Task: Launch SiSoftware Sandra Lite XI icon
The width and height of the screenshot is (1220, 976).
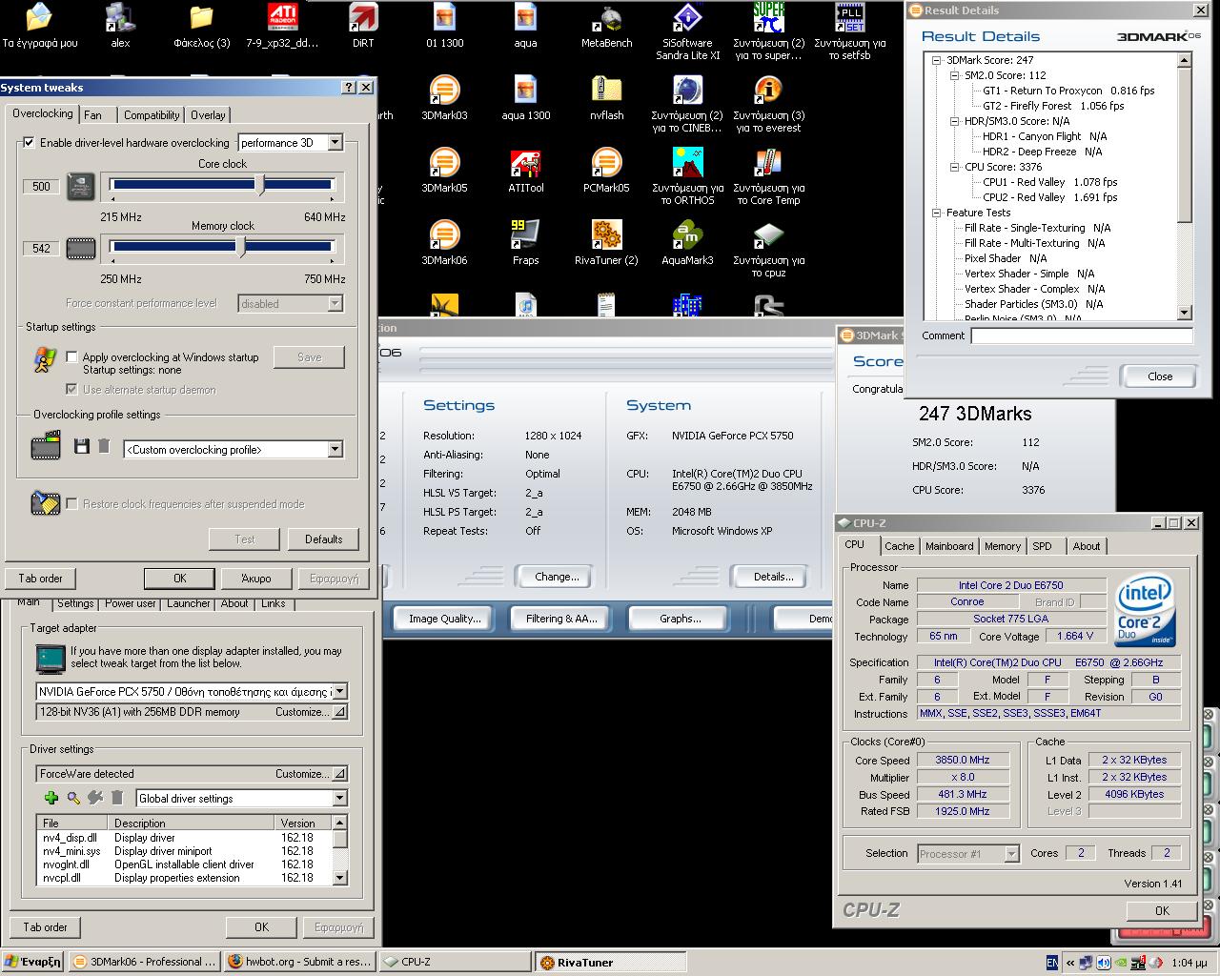Action: pos(687,31)
